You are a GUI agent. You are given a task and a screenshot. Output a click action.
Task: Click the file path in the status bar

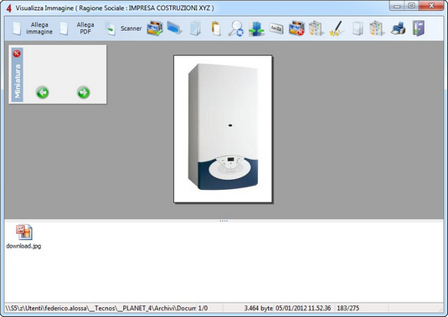click(x=100, y=308)
